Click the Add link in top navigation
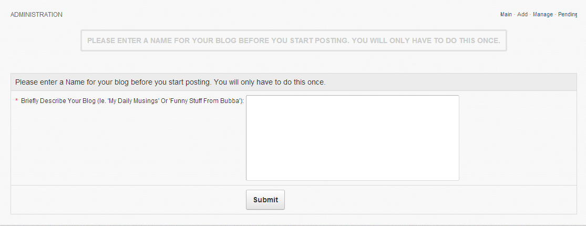586x226 pixels. click(522, 15)
